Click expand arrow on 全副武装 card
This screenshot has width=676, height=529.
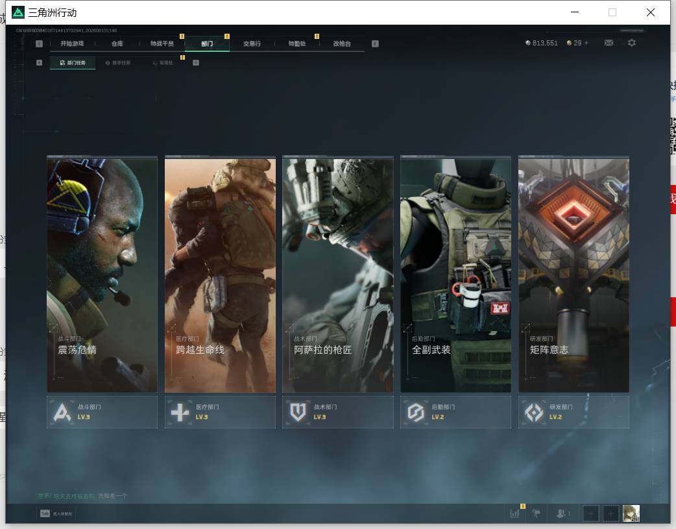point(407,328)
